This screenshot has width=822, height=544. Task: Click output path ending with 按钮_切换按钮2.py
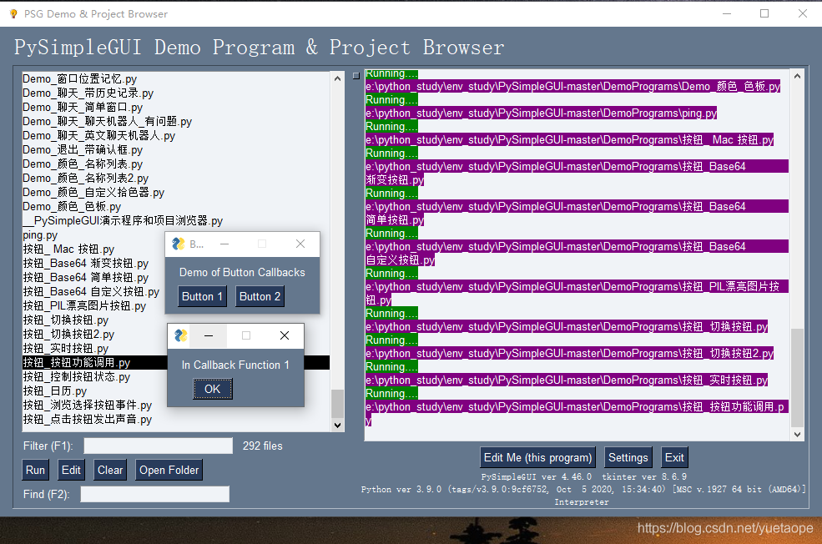[x=570, y=353]
